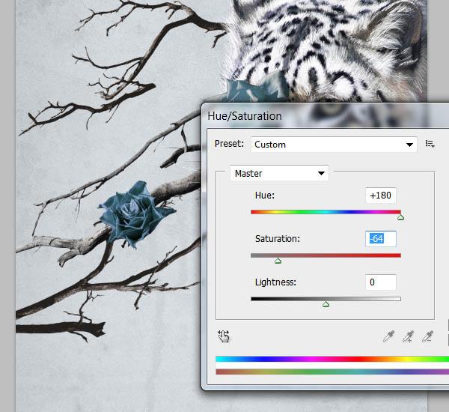449x412 pixels.
Task: Click the lower adjusted color bar
Action: pyautogui.click(x=332, y=372)
